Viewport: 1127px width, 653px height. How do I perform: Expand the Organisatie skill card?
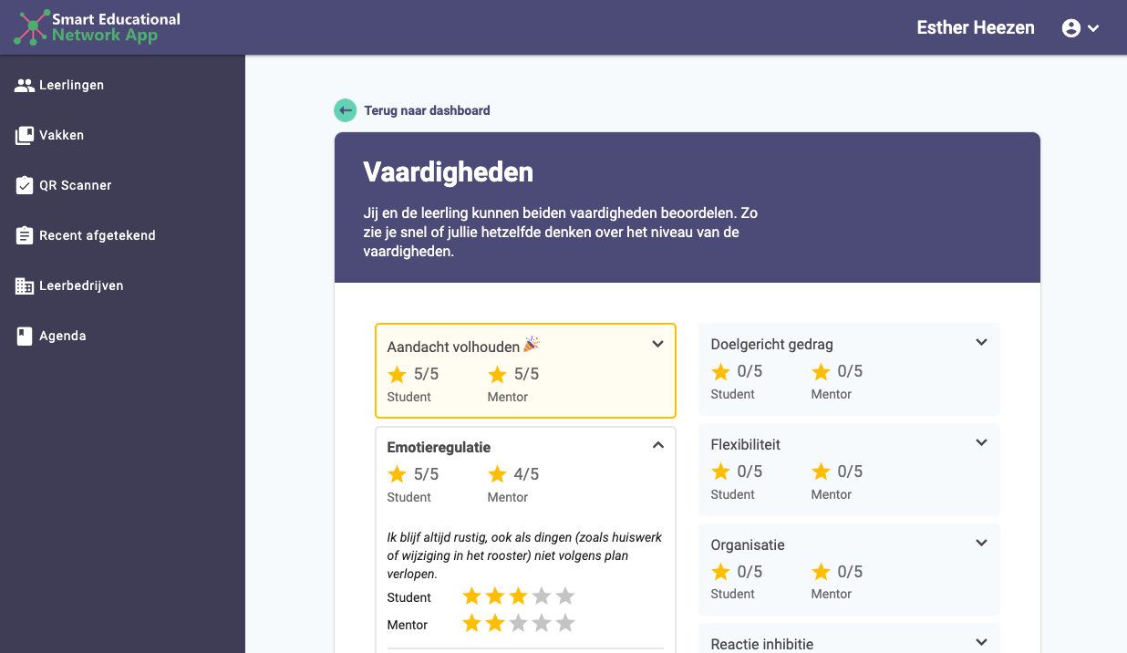click(x=982, y=543)
